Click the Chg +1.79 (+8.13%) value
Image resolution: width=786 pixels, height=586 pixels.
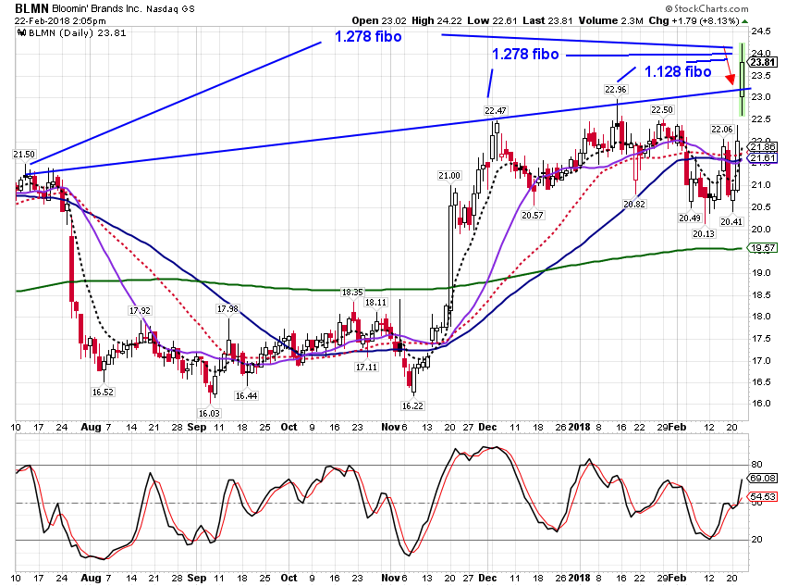coord(694,20)
